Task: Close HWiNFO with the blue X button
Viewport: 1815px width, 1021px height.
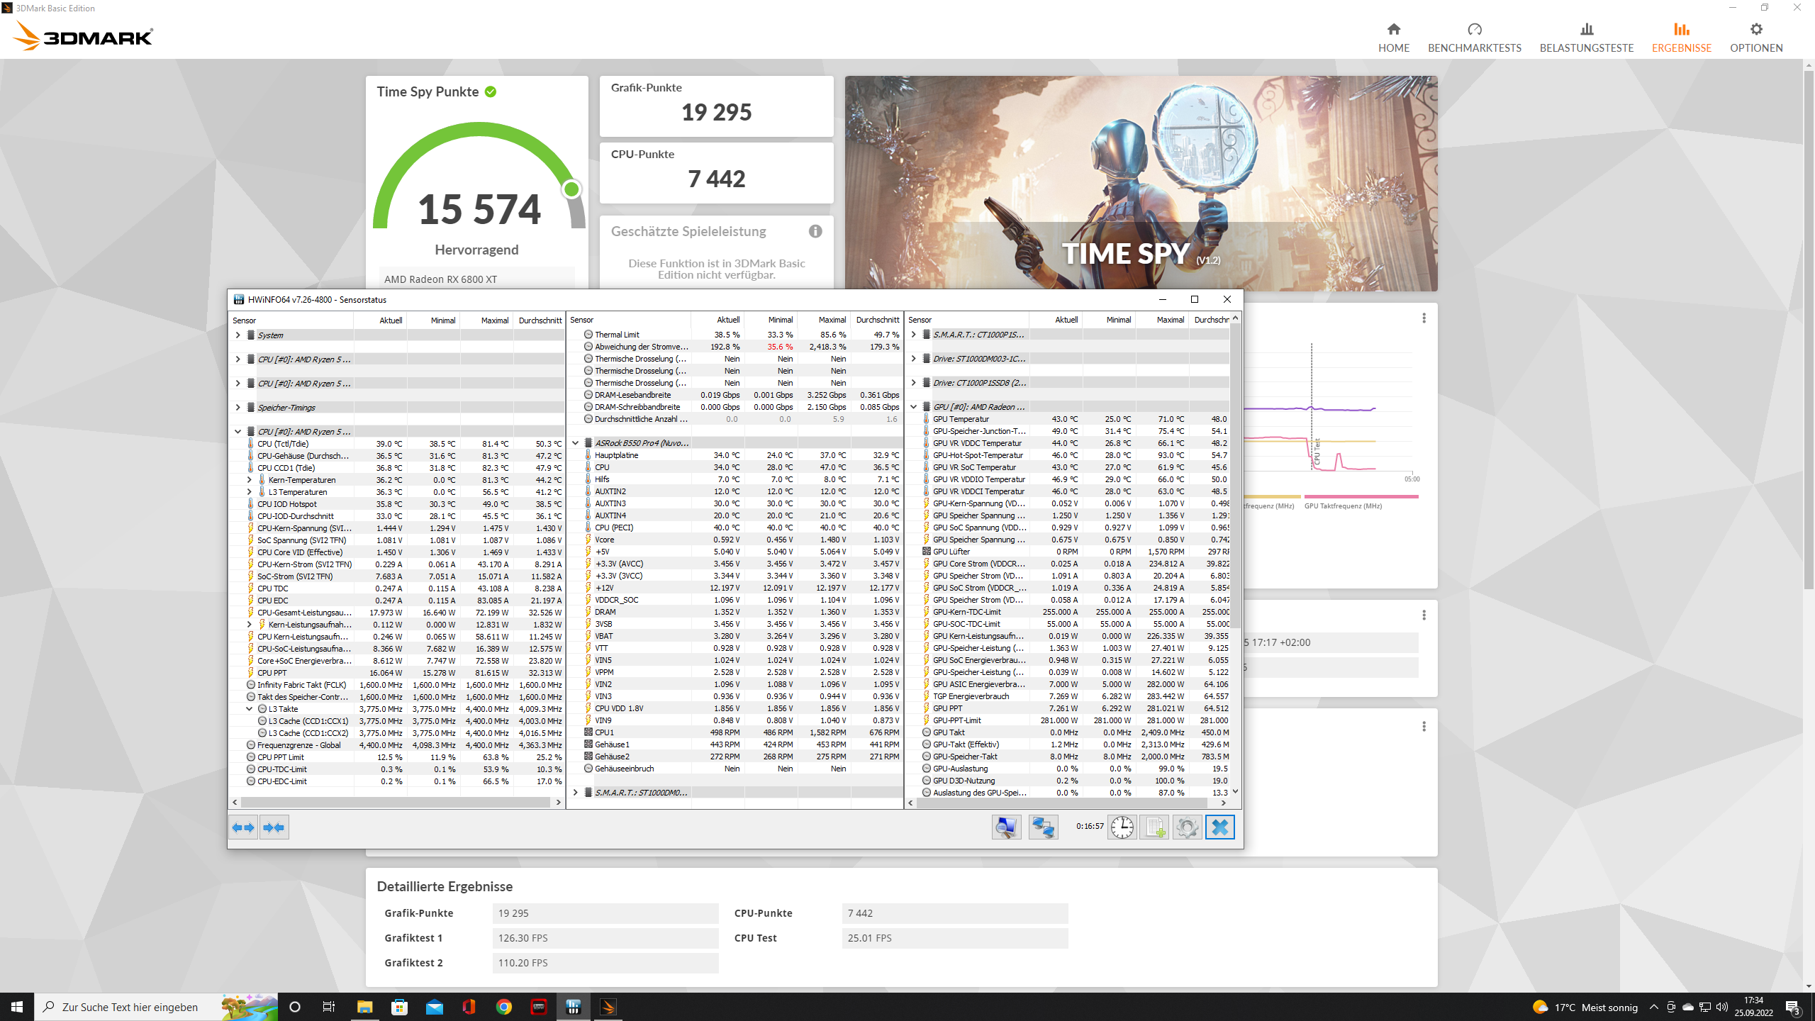Action: click(x=1221, y=827)
